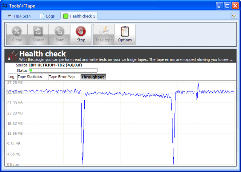Show the Log sub-tab
The image size is (241, 172).
point(11,77)
